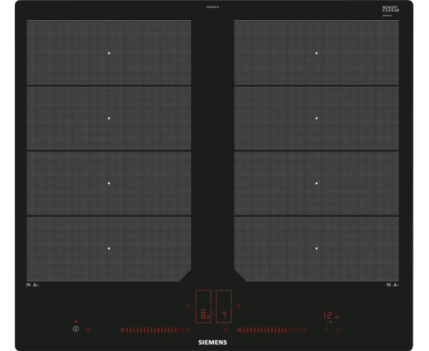The image size is (429, 351).
Task: Tap the upper left zone selector rectangle
Action: point(204,298)
